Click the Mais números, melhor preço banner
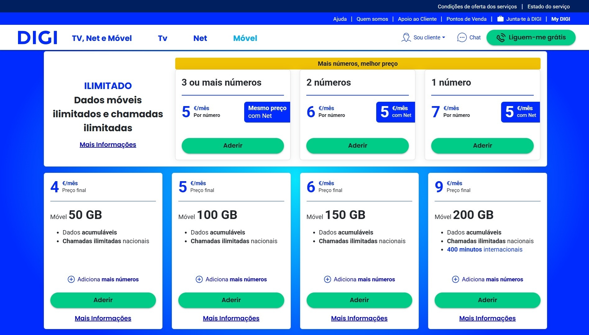 tap(358, 64)
